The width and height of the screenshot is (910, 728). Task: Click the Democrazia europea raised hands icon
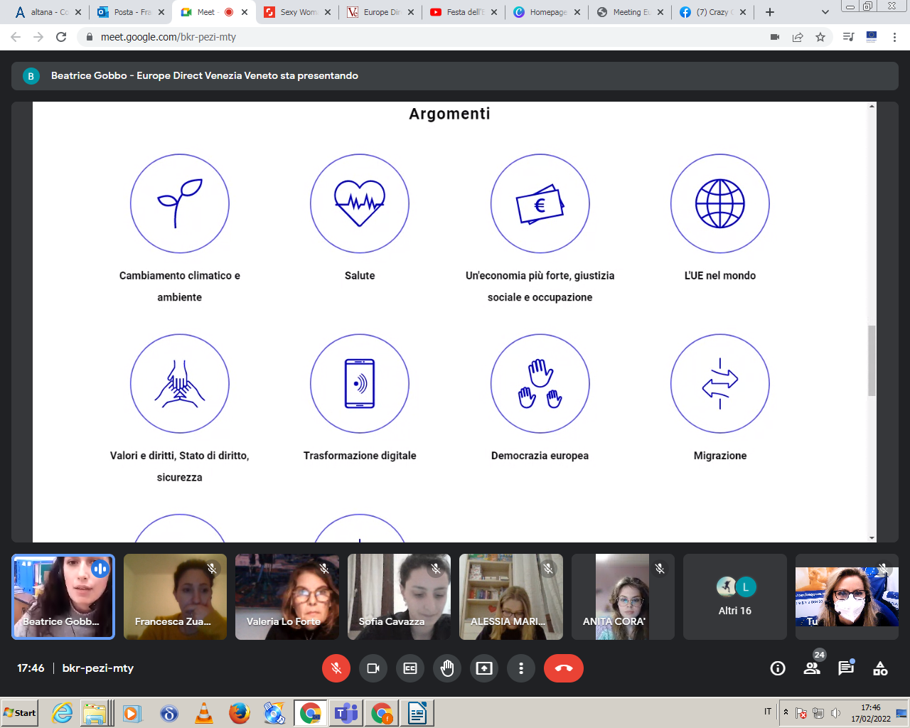coord(540,384)
